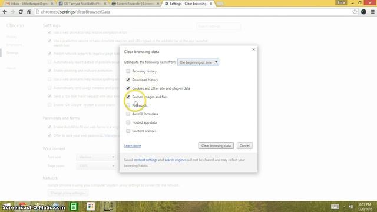Viewport: 377px width, 212px height.
Task: Select Settings in the Chrome sidebar
Action: (12, 52)
